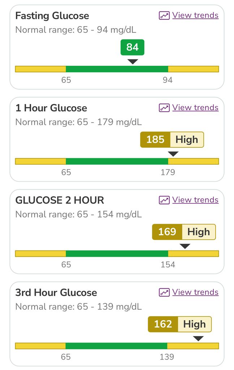Select the 162 High result badge
Viewport: 234px width, 370px height.
click(179, 324)
